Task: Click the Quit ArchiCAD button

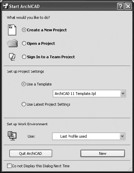Action: tap(31, 153)
